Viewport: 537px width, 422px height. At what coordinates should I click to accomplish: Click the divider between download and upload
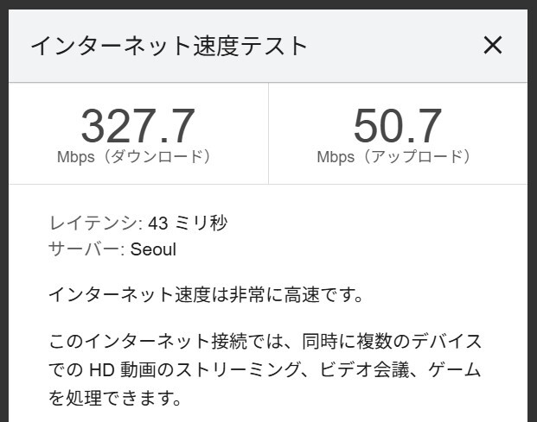tap(268, 134)
